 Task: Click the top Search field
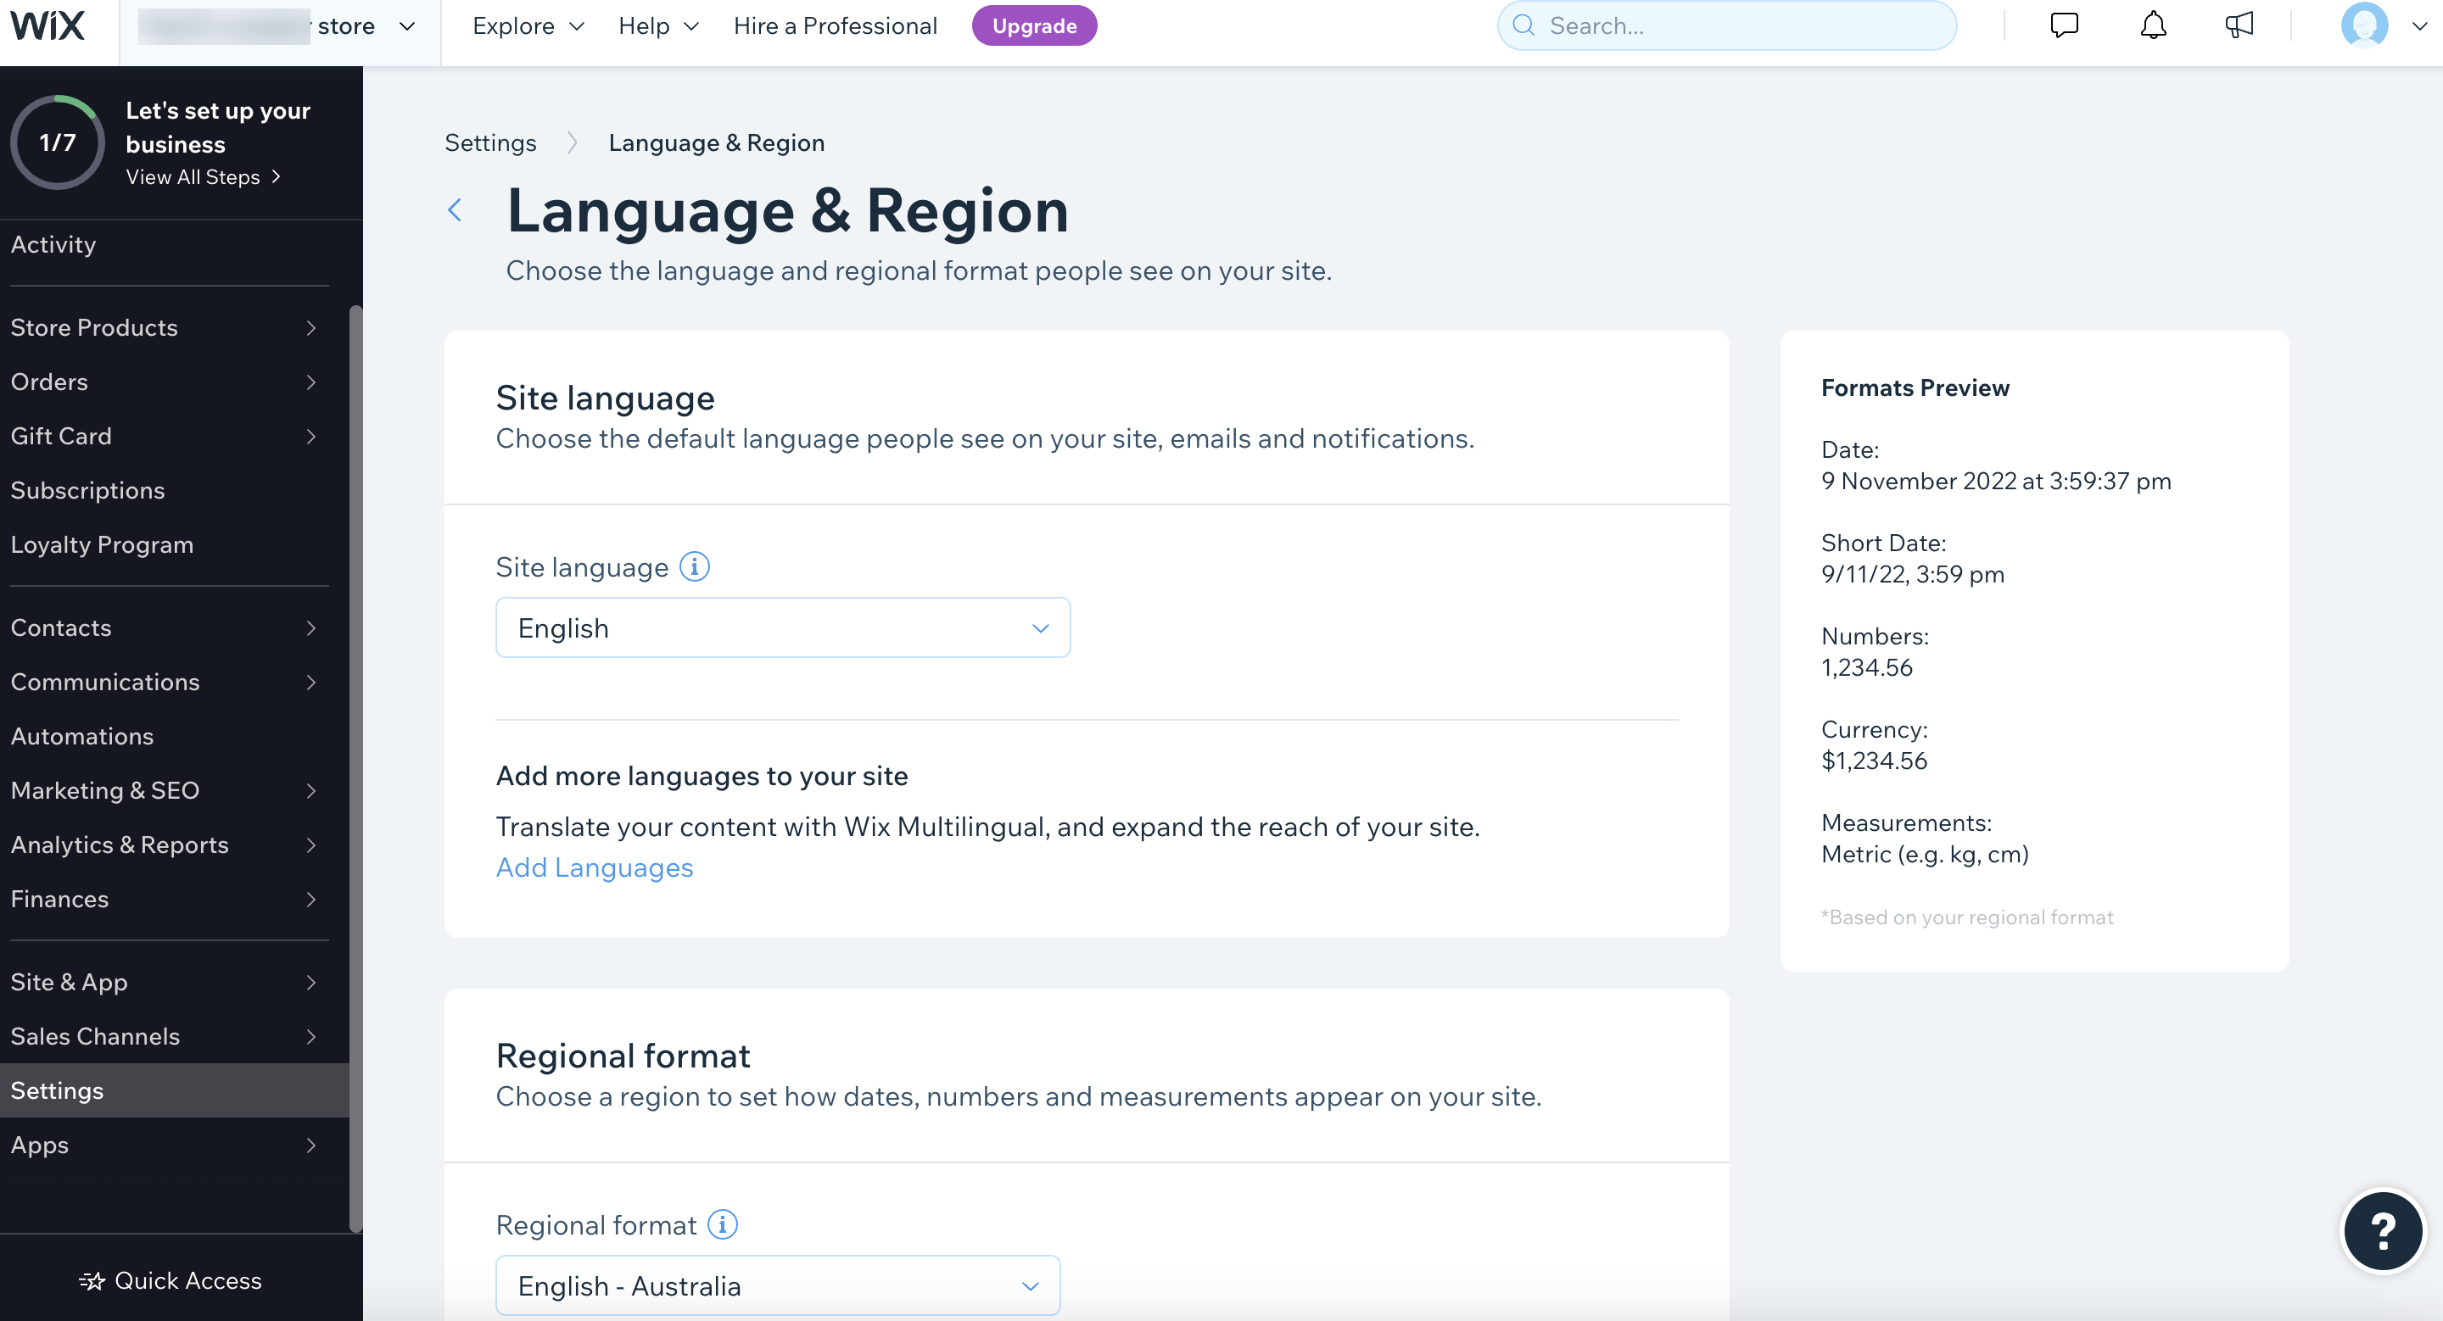pos(1726,26)
